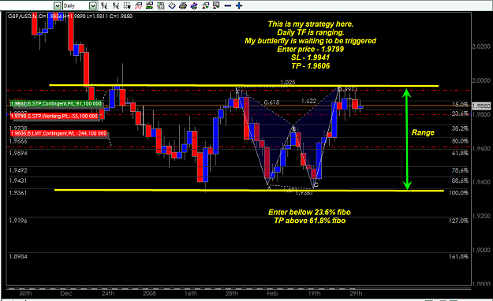This screenshot has width=493, height=301.
Task: Click the 88.6% Fibonacci level label
Action: point(460,180)
